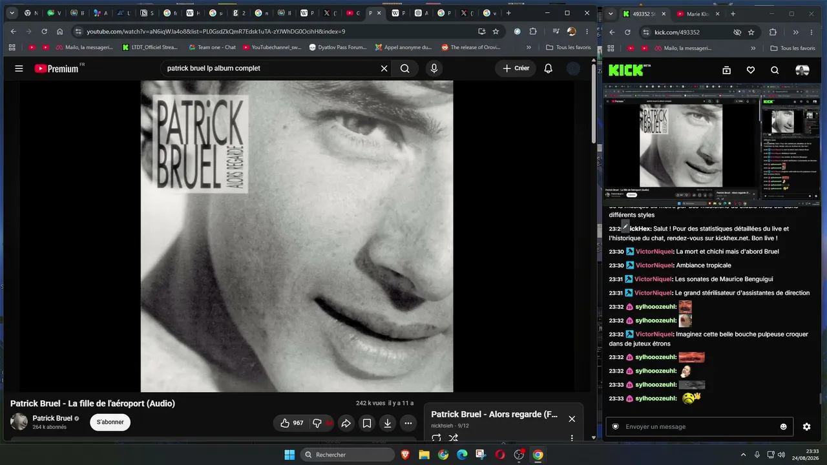Screen dimensions: 827x465
Task: Open the Windows Start menu
Action: pyautogui.click(x=289, y=455)
